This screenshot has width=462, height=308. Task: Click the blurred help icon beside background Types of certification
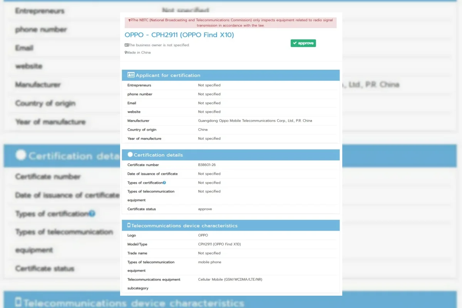pos(92,213)
